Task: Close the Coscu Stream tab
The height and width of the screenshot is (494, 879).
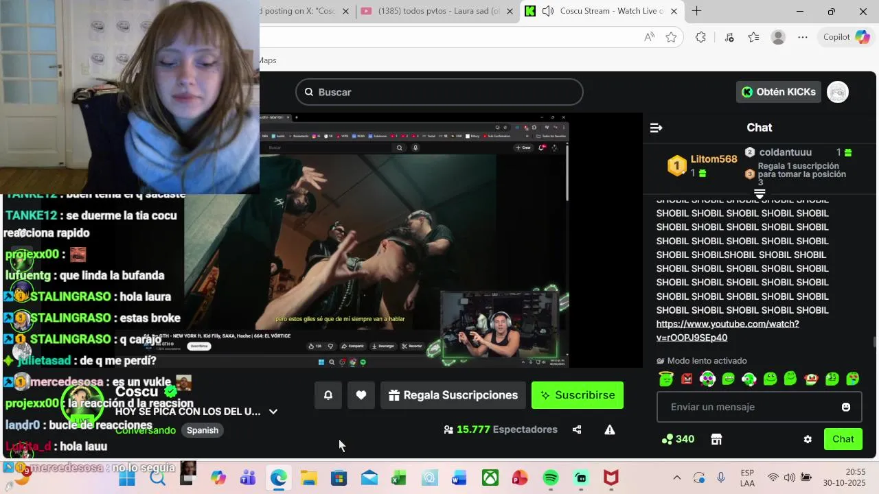Action: (674, 11)
